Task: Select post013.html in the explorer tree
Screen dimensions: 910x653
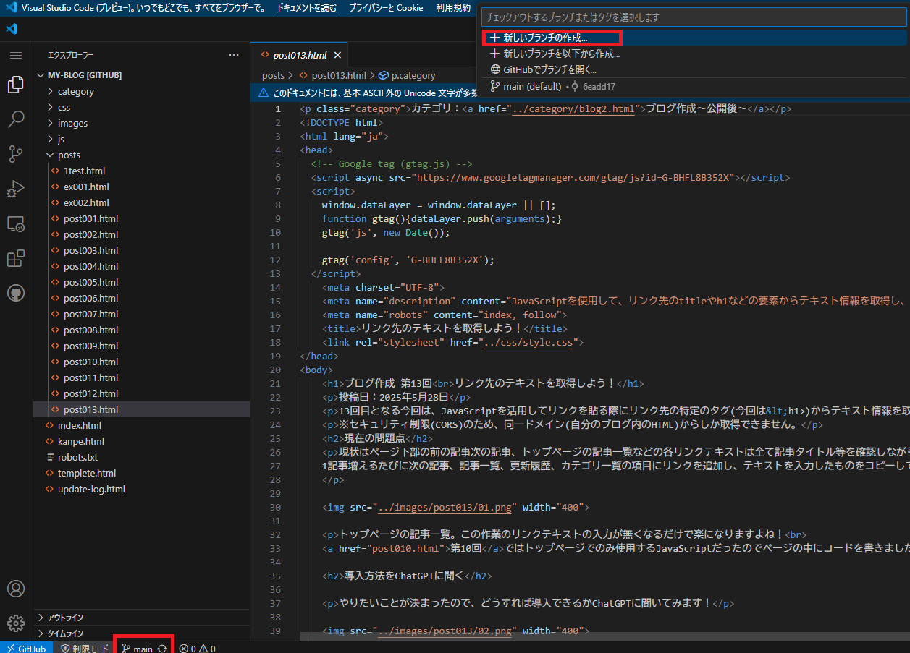Action: [141, 410]
